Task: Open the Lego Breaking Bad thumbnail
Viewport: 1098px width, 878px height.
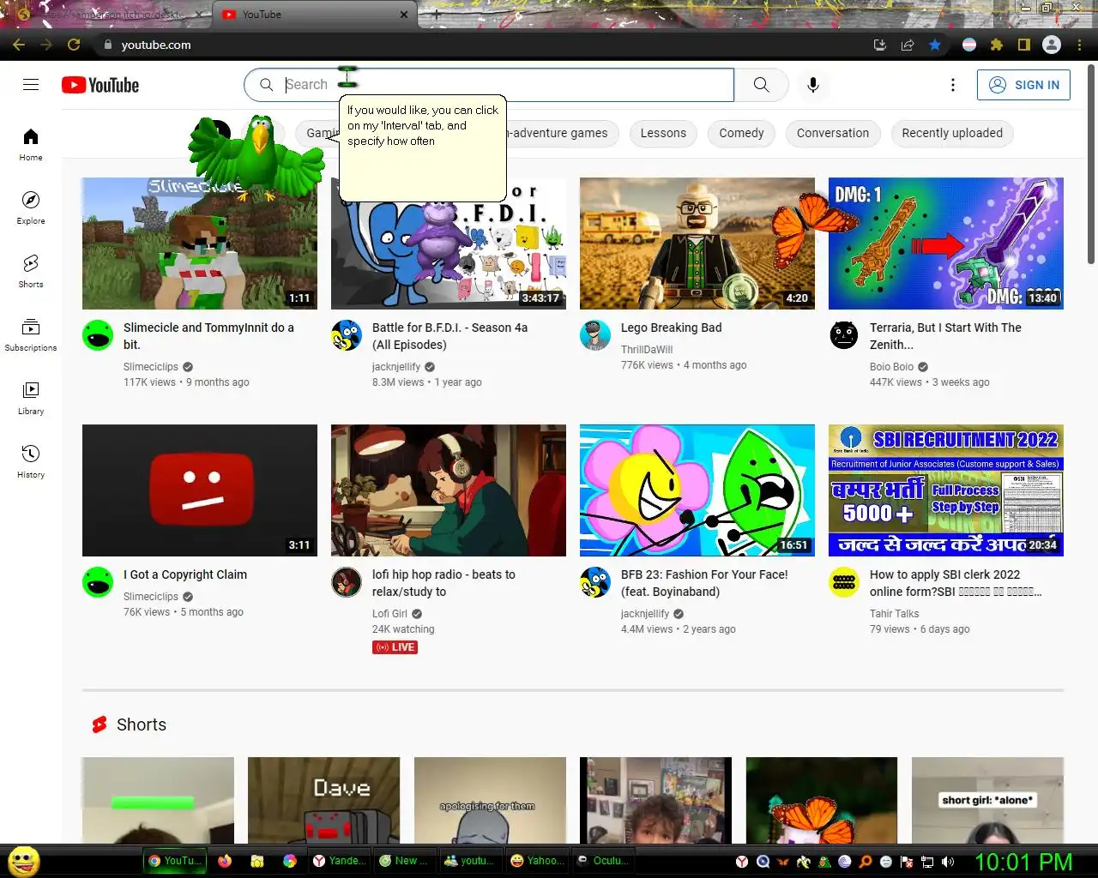Action: (x=697, y=244)
